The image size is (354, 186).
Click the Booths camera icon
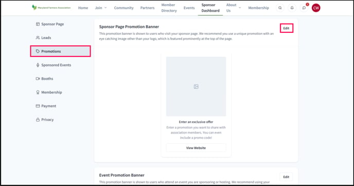pyautogui.click(x=38, y=79)
